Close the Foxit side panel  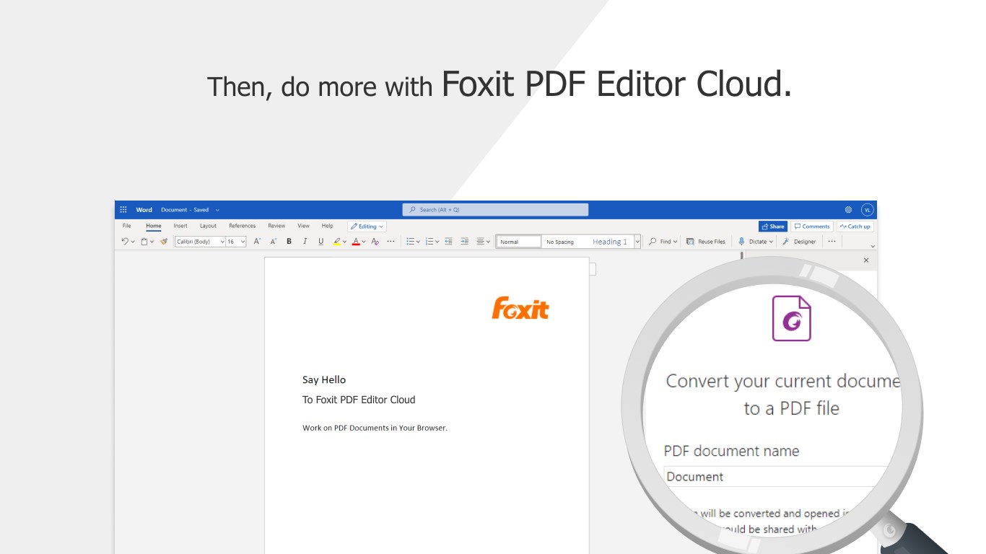click(866, 260)
